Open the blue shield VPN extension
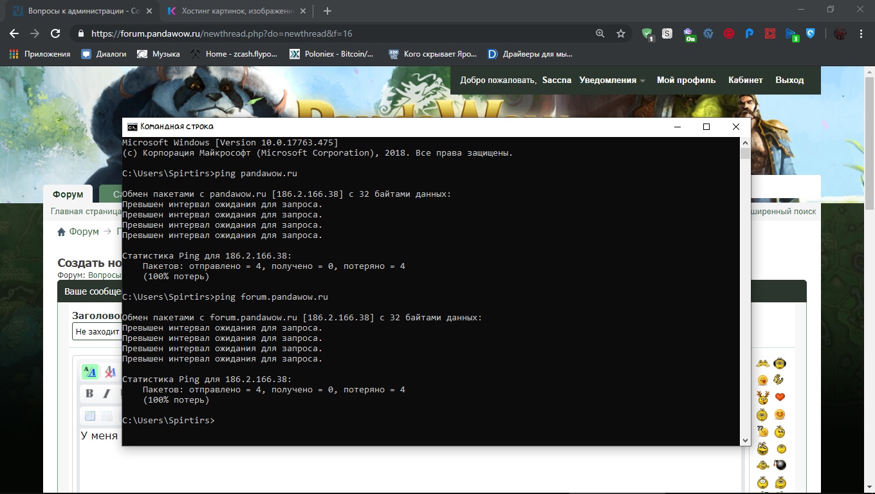The width and height of the screenshot is (875, 494). [811, 33]
